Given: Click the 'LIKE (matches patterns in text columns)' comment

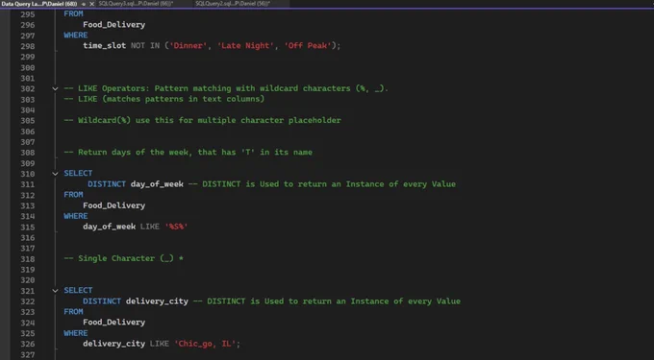Looking at the screenshot, I should tap(163, 99).
